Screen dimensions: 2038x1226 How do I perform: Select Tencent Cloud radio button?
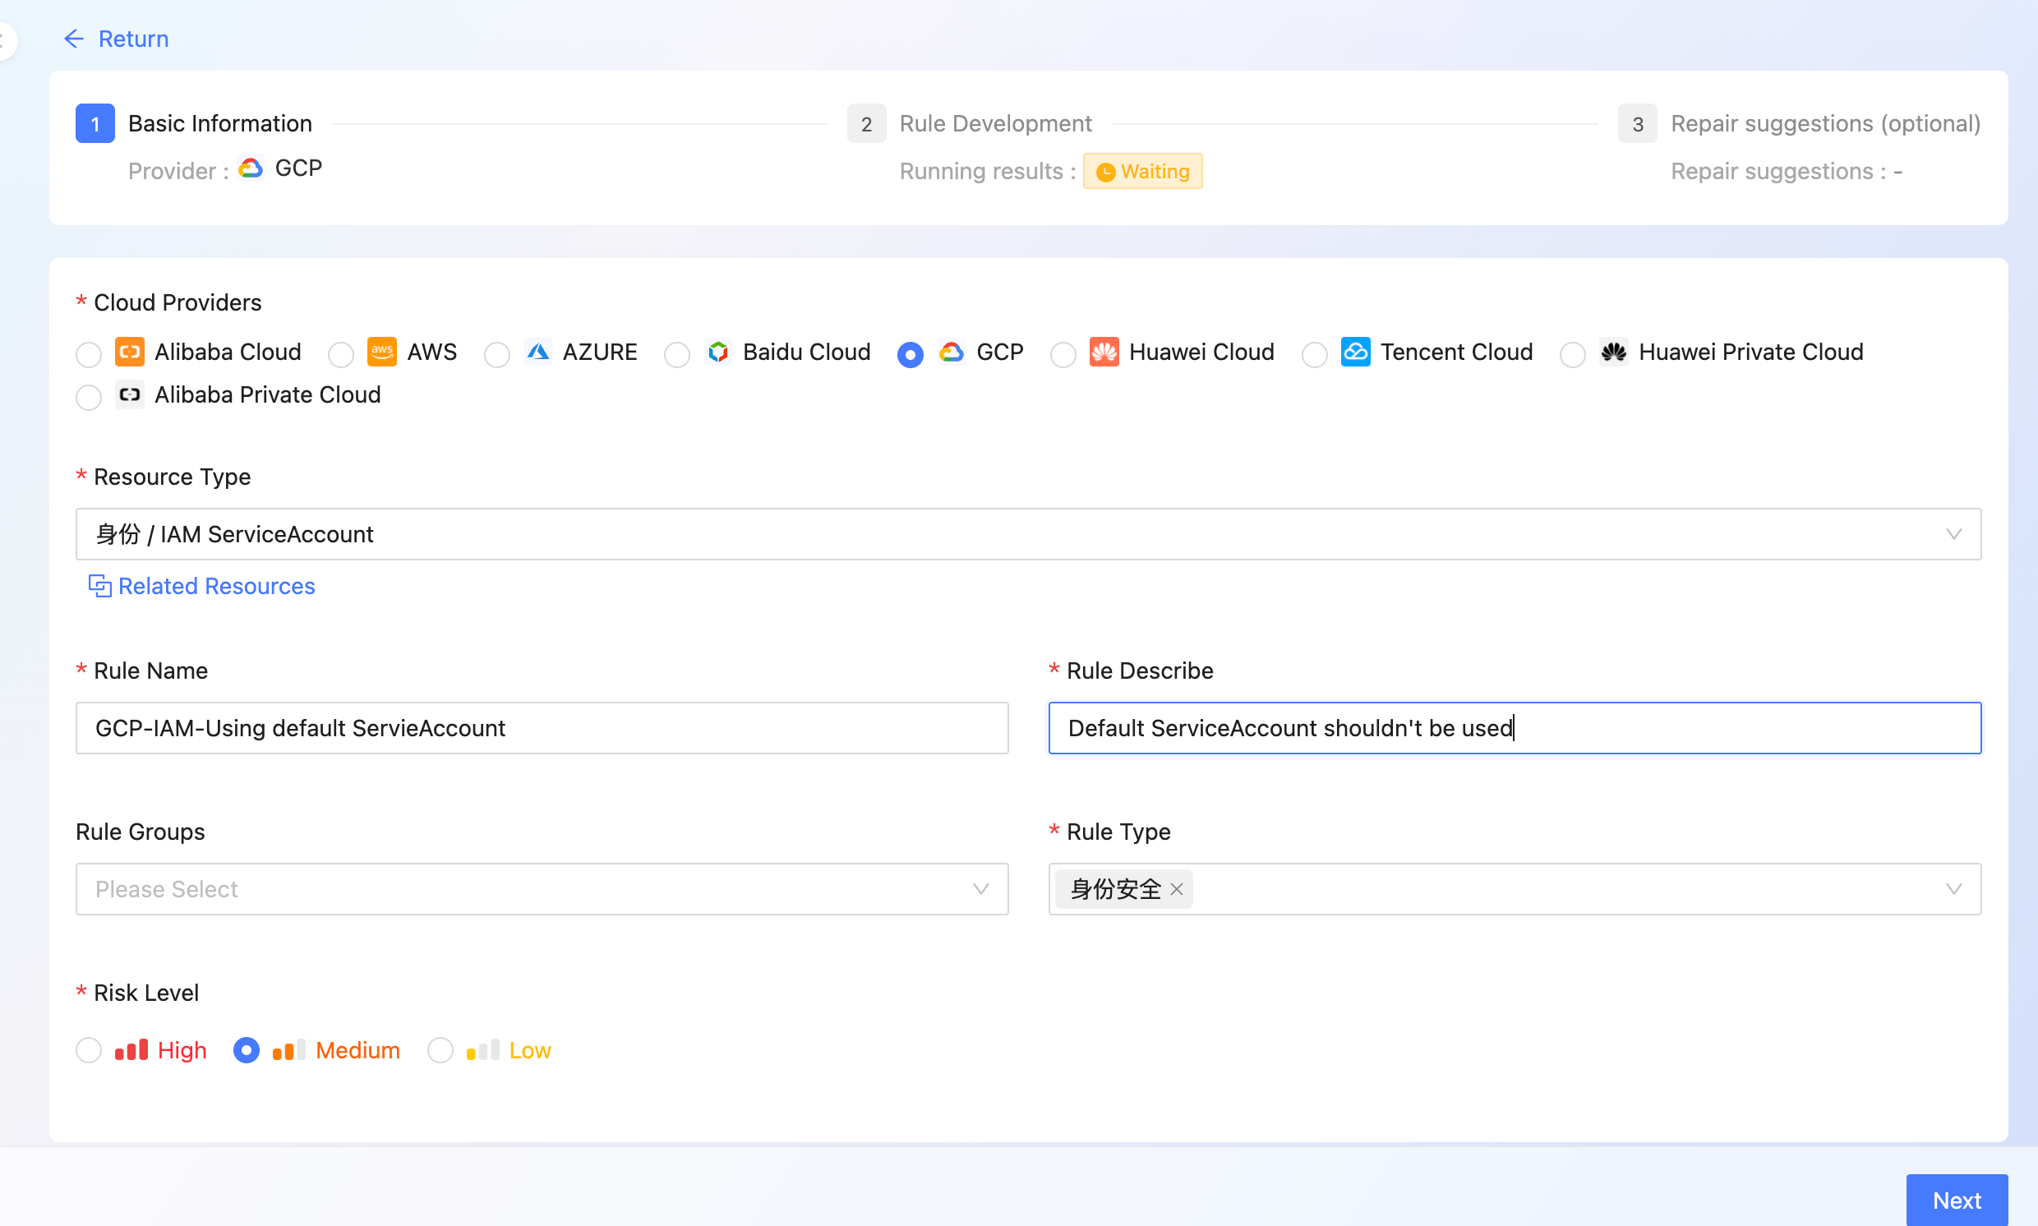[x=1313, y=354]
